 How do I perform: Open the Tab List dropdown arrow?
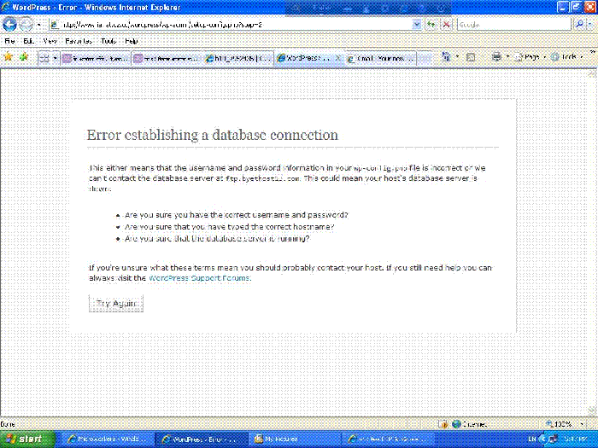[55, 58]
